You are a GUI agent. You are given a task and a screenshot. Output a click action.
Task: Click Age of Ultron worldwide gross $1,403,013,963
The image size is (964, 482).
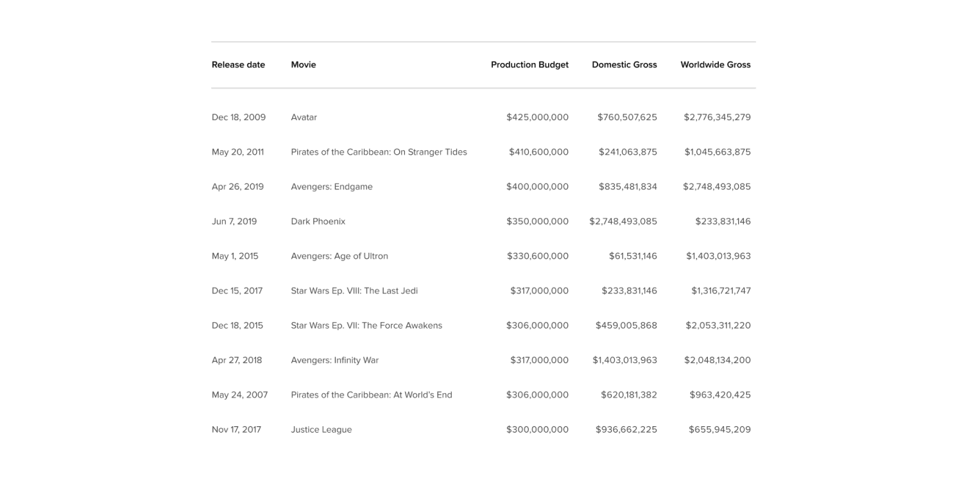tap(718, 256)
